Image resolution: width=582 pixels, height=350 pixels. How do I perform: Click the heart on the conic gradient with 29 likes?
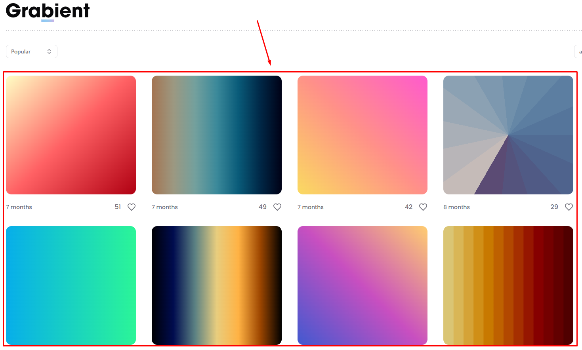(569, 207)
